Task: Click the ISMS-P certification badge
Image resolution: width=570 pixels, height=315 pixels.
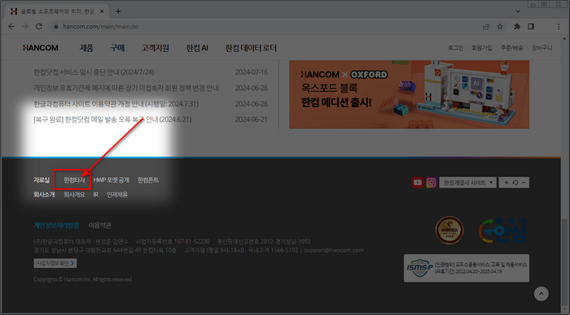Action: click(x=467, y=268)
